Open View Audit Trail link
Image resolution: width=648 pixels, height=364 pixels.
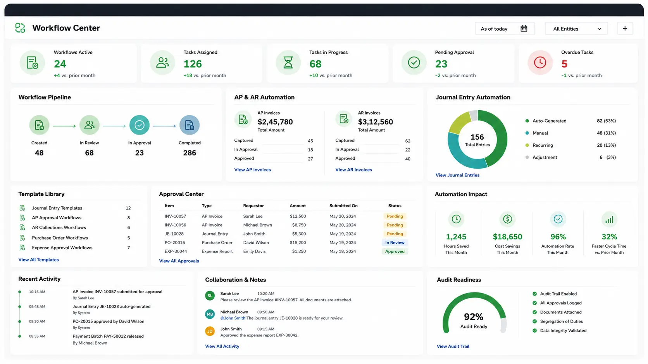tap(453, 347)
